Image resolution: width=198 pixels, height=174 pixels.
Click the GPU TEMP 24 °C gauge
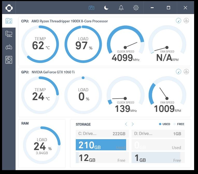coord(40,95)
